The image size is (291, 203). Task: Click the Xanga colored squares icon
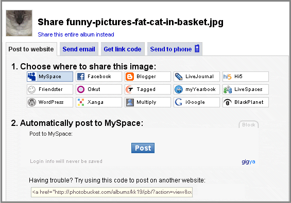(81, 102)
